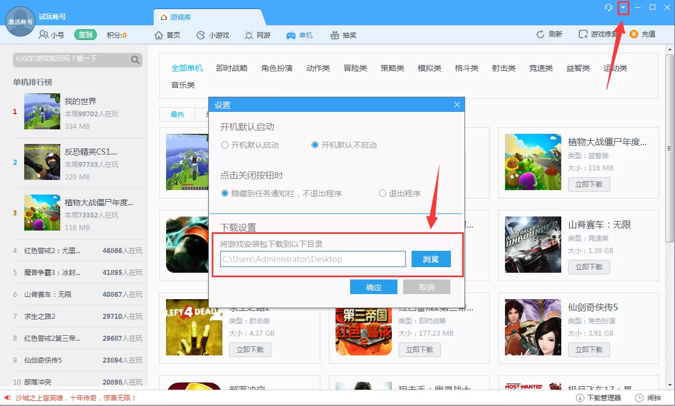Click the customer service headset icon
The width and height of the screenshot is (675, 406).
pyautogui.click(x=608, y=7)
